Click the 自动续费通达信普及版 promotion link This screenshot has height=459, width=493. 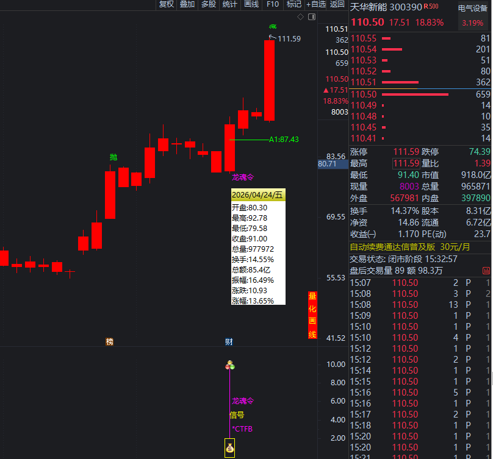point(410,247)
